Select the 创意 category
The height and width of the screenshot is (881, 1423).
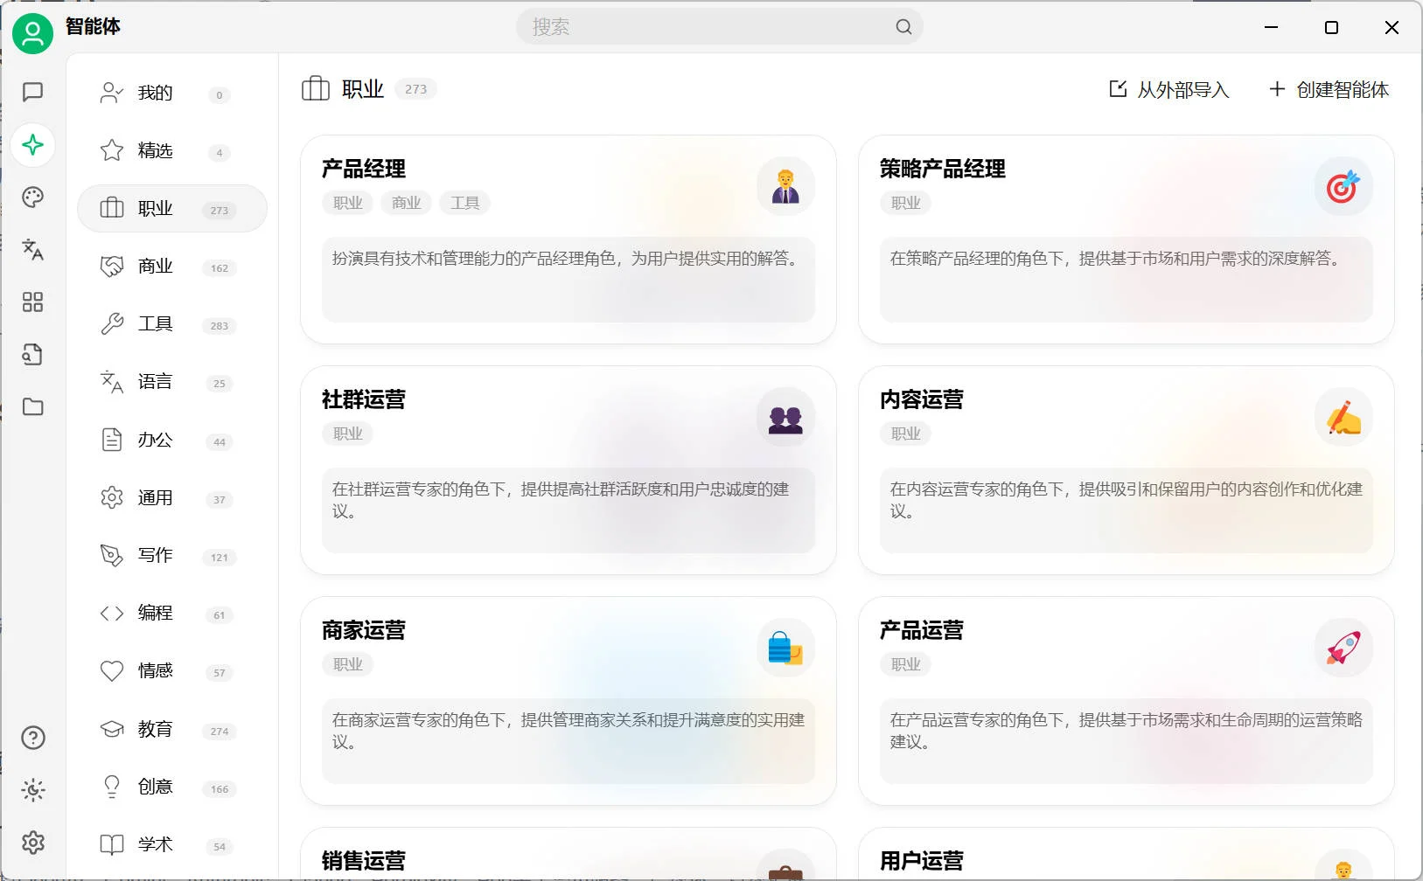click(171, 787)
